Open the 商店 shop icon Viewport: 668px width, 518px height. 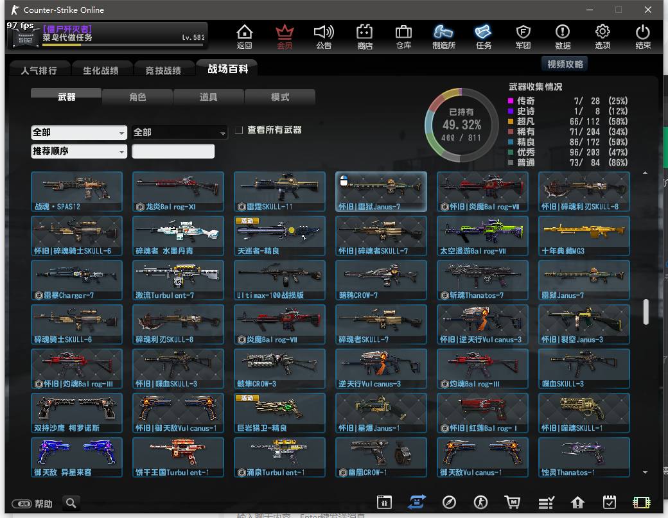[x=365, y=37]
